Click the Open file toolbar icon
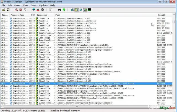The image size is (177, 112). [4, 10]
